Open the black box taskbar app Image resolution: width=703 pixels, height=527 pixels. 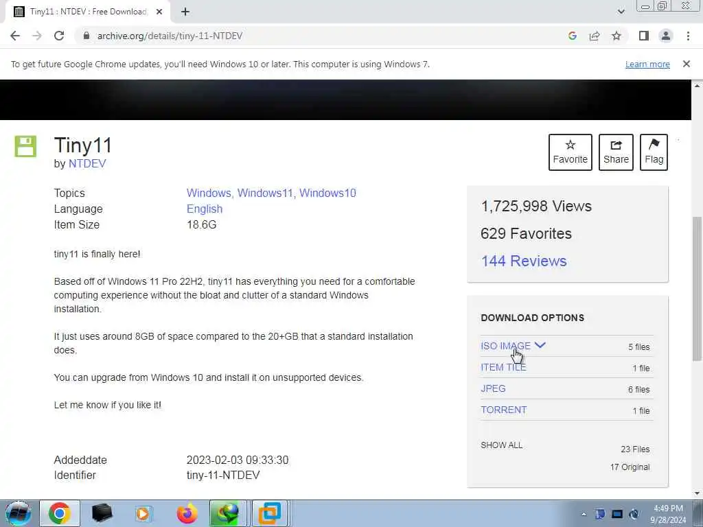[x=102, y=513]
